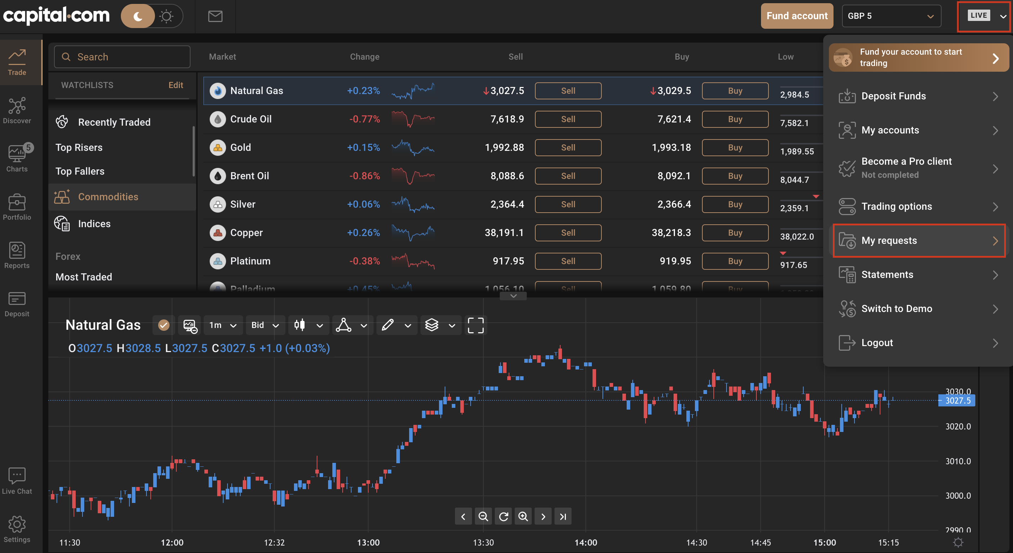Click the chart alert monitor icon

click(x=190, y=325)
